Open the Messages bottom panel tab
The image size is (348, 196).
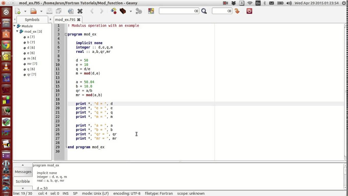(23, 172)
